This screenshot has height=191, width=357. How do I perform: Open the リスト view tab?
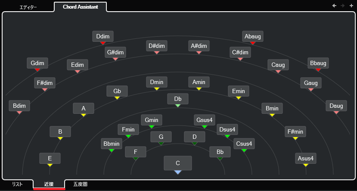pos(17,184)
